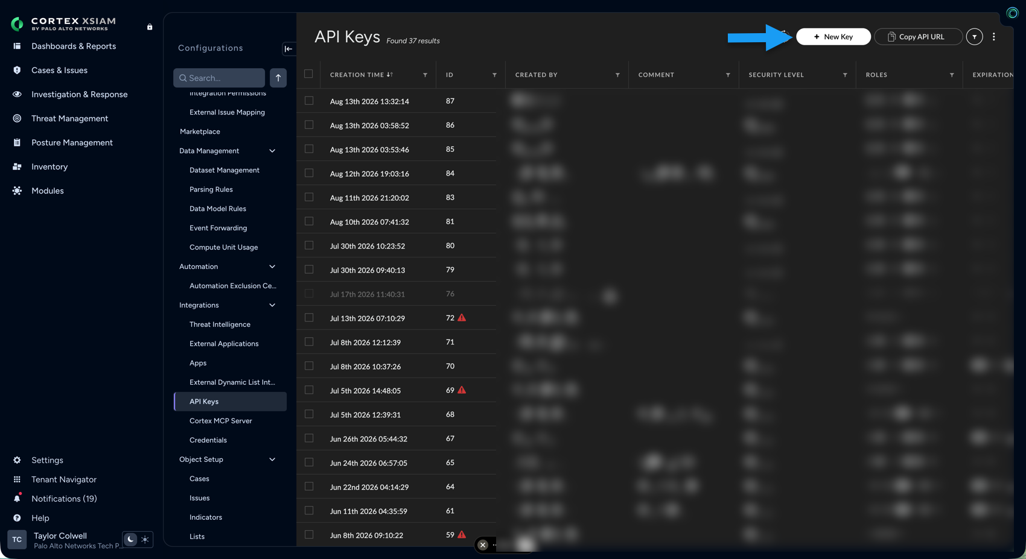Open Help via the question mark icon
Screen dimensions: 1026x559
click(x=17, y=518)
